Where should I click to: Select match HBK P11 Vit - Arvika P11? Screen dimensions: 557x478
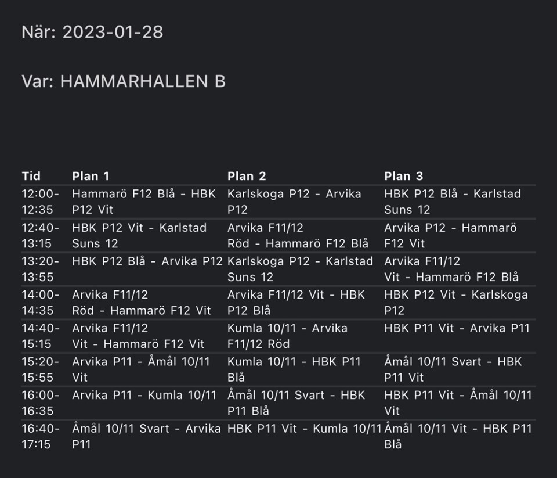click(457, 329)
